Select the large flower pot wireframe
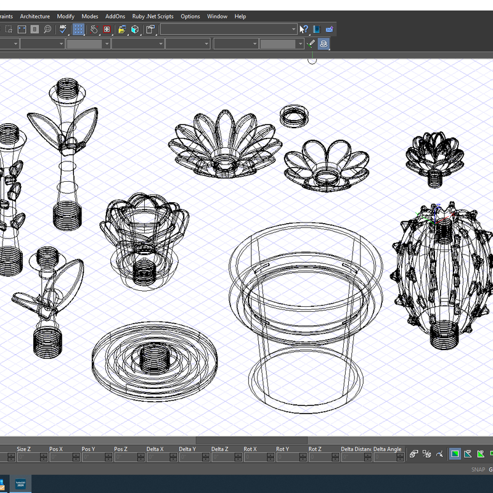This screenshot has height=493, width=493. 306,317
